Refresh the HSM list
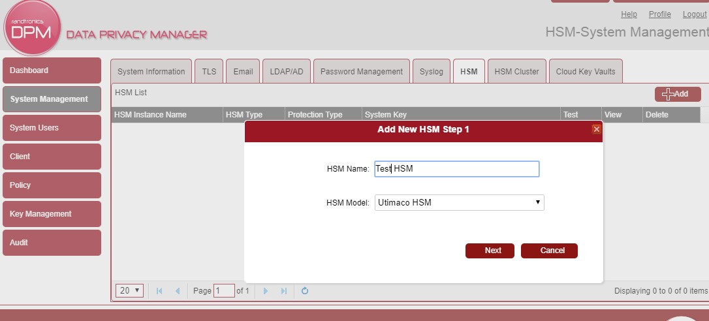 (x=305, y=291)
